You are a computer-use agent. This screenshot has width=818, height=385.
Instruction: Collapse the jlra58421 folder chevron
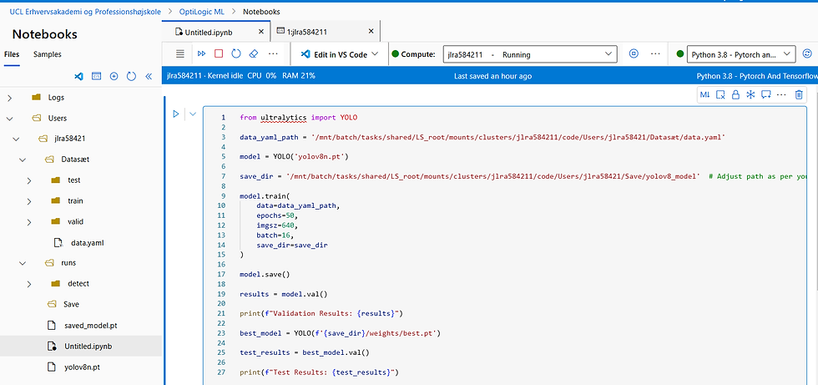click(x=16, y=139)
